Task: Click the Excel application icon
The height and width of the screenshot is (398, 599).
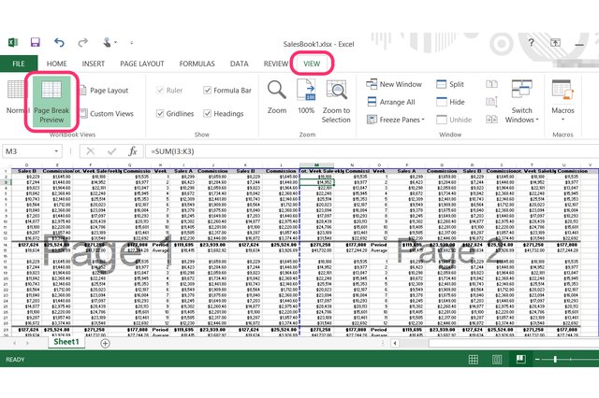Action: click(x=13, y=42)
